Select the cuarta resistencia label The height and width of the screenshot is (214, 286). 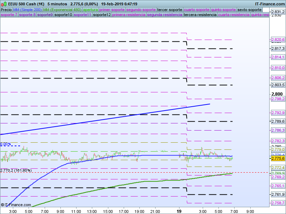(234, 15)
